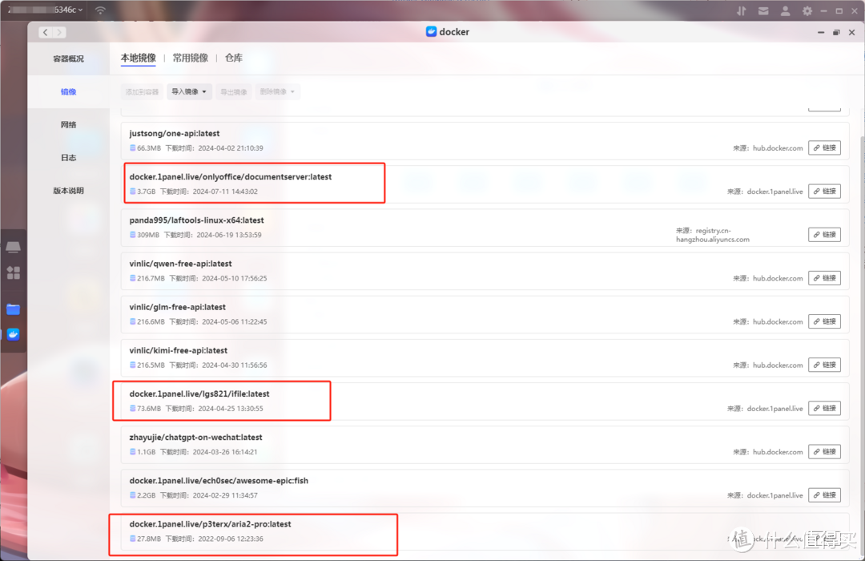Select the justsong/one-api:latest image name
The image size is (865, 561).
tap(175, 134)
